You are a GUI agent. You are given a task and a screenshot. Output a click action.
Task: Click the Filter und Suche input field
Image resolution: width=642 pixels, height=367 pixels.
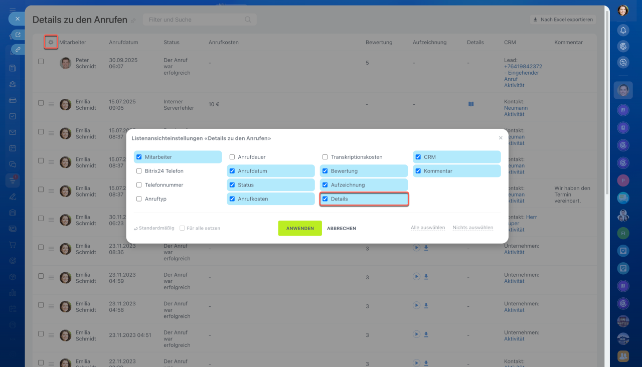tap(196, 20)
